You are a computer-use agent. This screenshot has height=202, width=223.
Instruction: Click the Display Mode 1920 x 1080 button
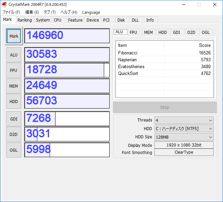pos(184,145)
